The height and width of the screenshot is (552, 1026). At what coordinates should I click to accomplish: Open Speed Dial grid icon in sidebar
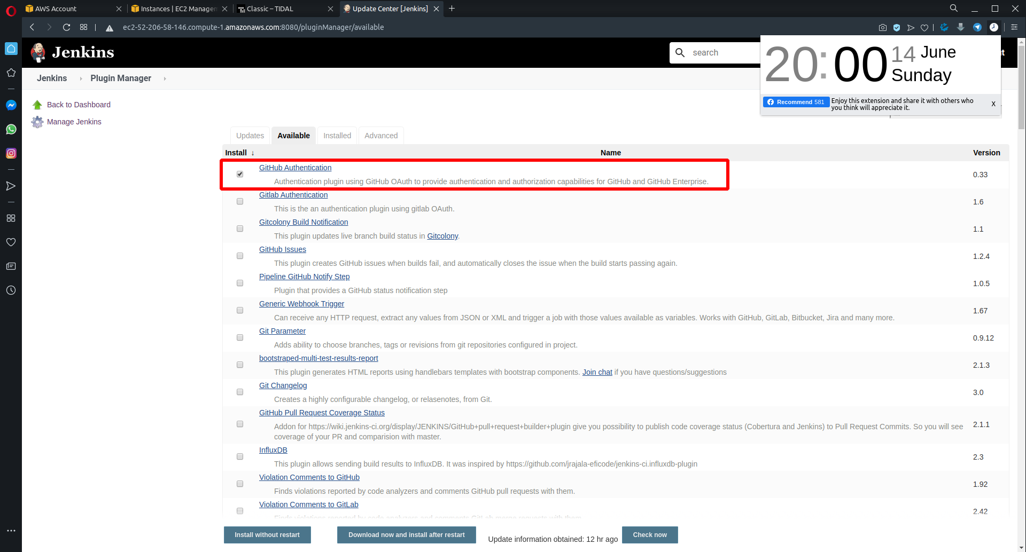(11, 218)
